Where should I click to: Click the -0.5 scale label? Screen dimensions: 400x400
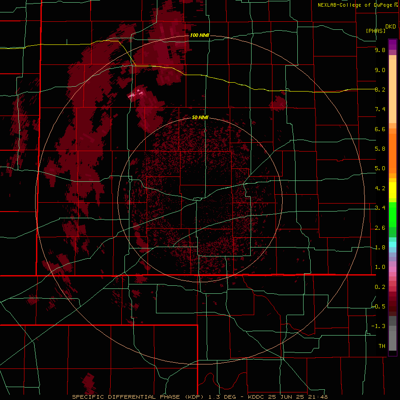(379, 307)
